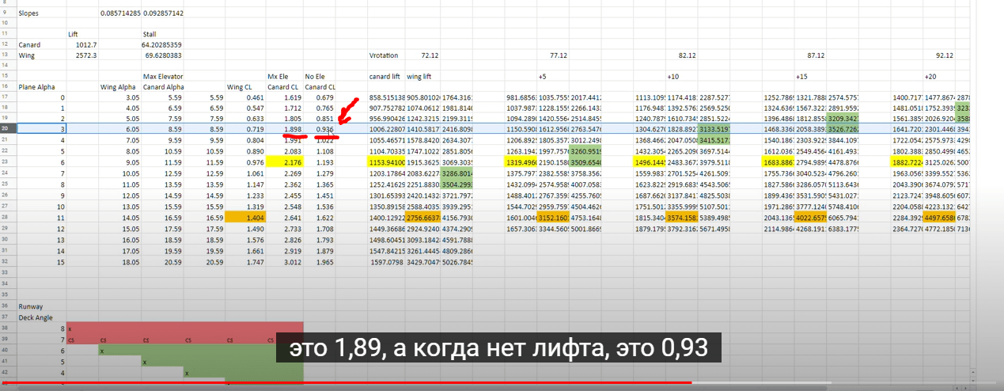Select the yellow highlighted cell 2.176
This screenshot has height=391, width=1004.
point(285,161)
